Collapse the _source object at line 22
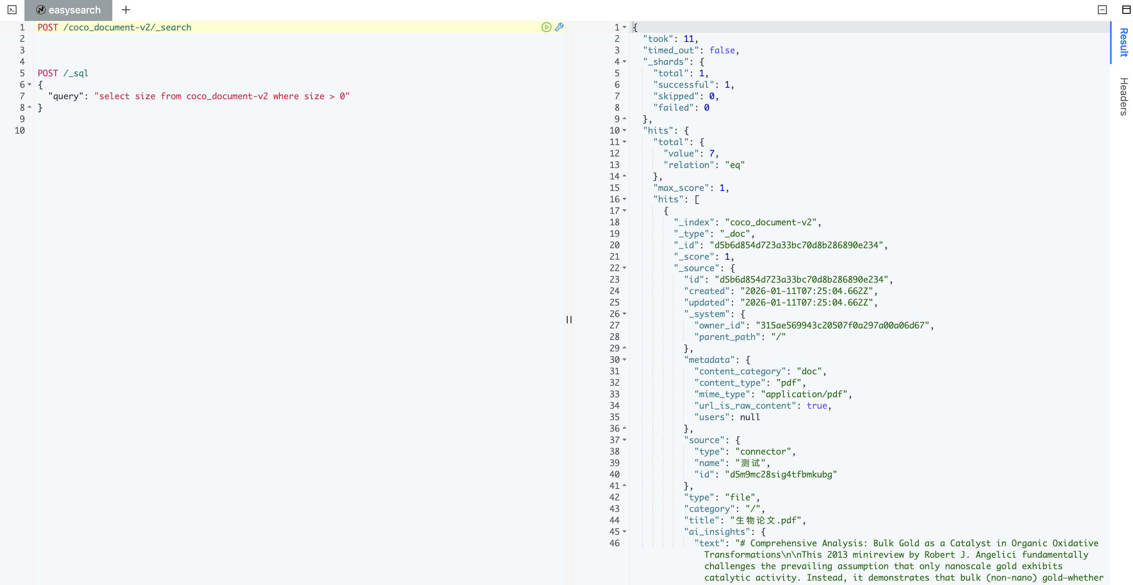Viewport: 1133px width, 585px height. coord(624,268)
